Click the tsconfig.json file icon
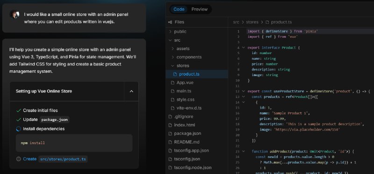The image size is (374, 174). 170,159
